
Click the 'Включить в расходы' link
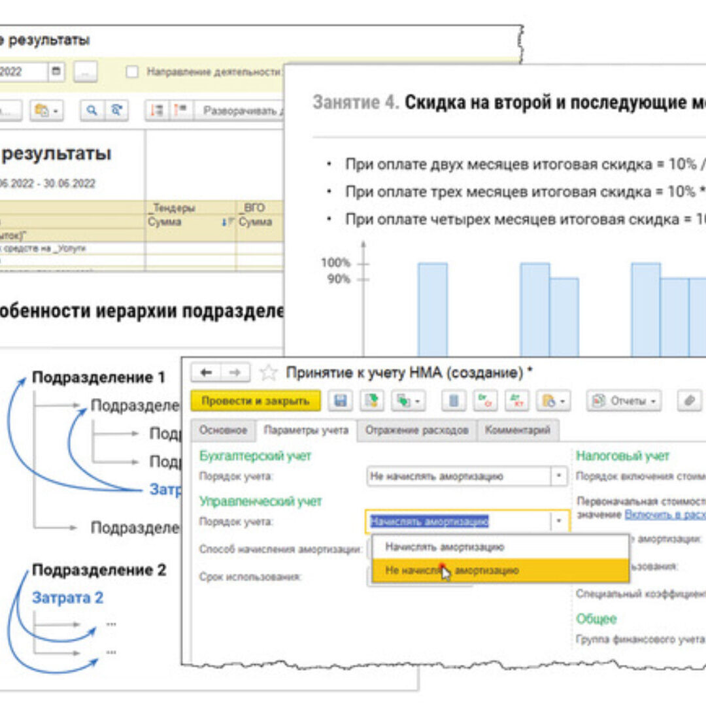pos(664,514)
